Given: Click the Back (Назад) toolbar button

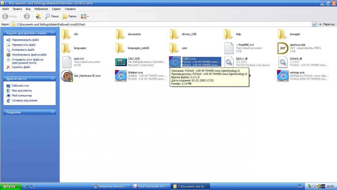Looking at the screenshot, I should tap(10, 17).
